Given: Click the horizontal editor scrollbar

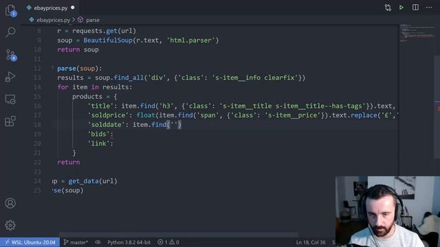Looking at the screenshot, I should coord(179,235).
